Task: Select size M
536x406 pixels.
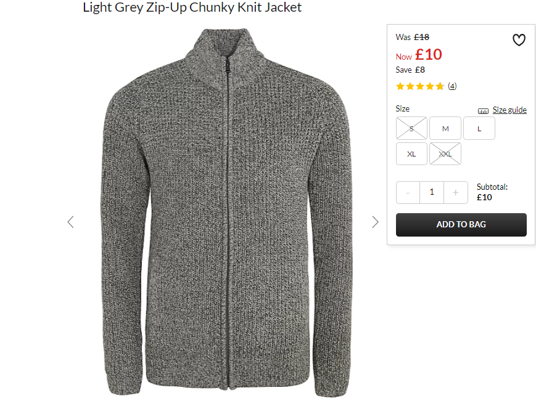Action: pyautogui.click(x=445, y=128)
